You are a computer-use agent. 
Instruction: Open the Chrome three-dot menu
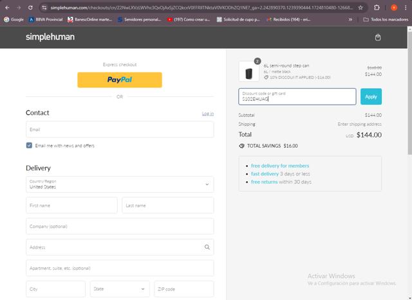point(406,8)
